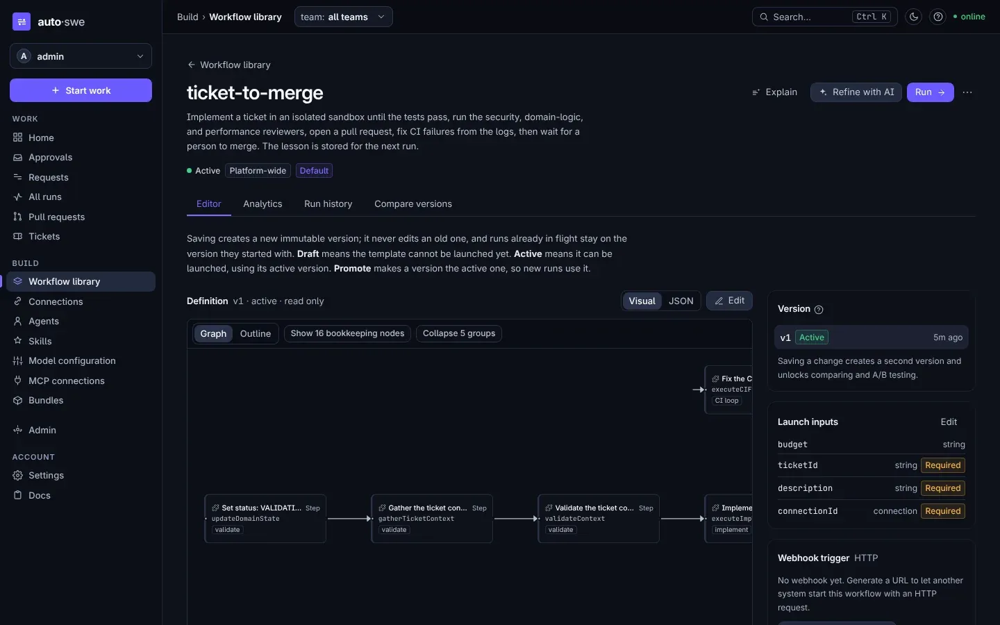
Task: Open Bundles box icon
Action: pos(18,401)
